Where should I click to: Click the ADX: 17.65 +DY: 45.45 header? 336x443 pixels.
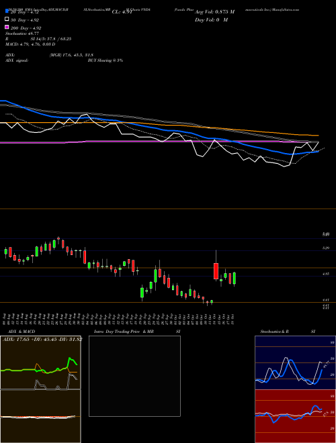point(42,339)
